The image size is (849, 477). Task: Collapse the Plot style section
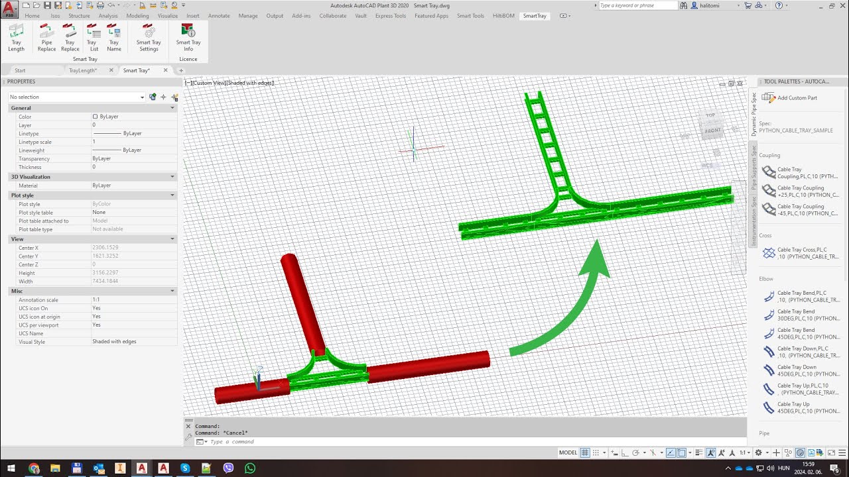coord(172,195)
